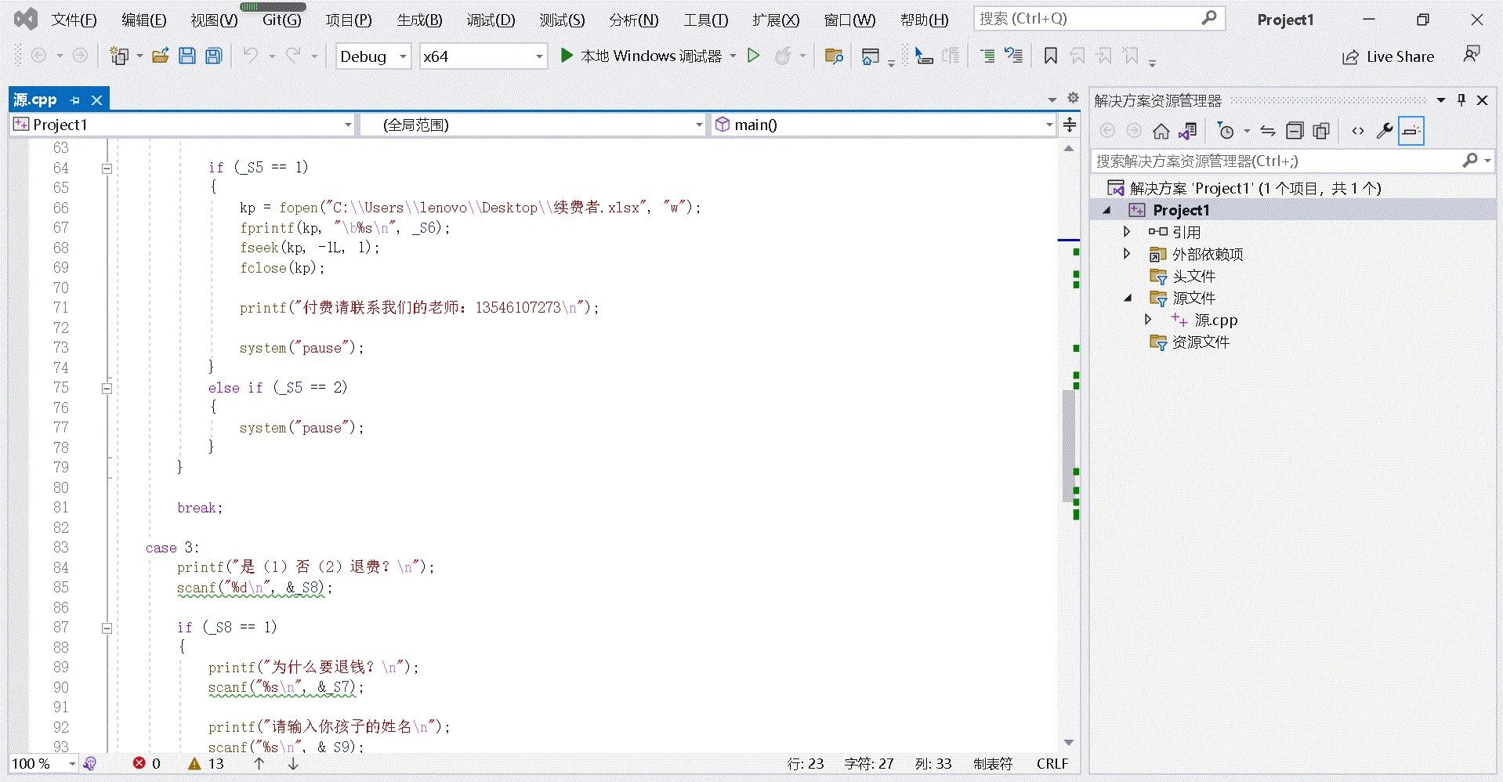Click the browser-window home toolbar icon

pyautogui.click(x=870, y=56)
